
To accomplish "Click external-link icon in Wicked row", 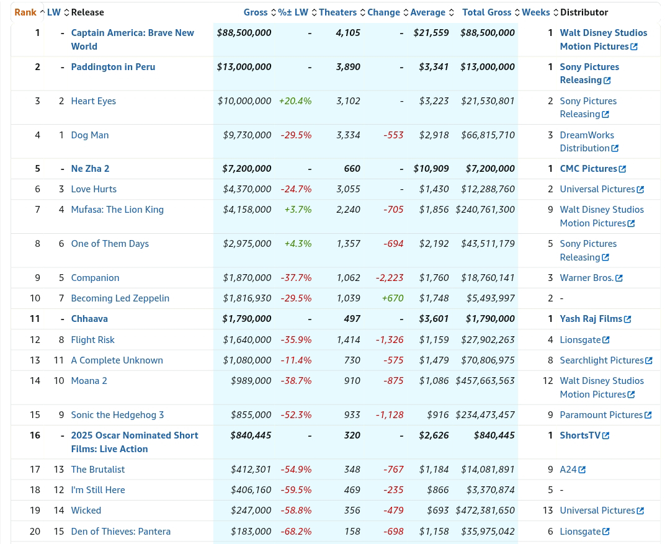I will (x=640, y=511).
